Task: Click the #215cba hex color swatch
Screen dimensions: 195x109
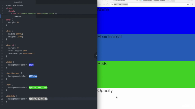Action: pyautogui.click(x=33, y=76)
